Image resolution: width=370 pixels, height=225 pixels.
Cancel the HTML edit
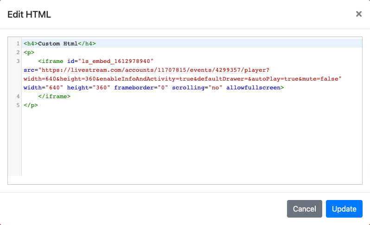pos(304,209)
